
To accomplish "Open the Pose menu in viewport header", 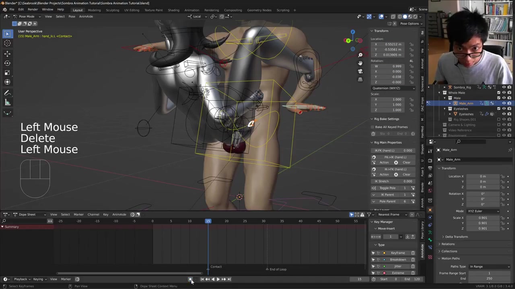I will point(72,16).
